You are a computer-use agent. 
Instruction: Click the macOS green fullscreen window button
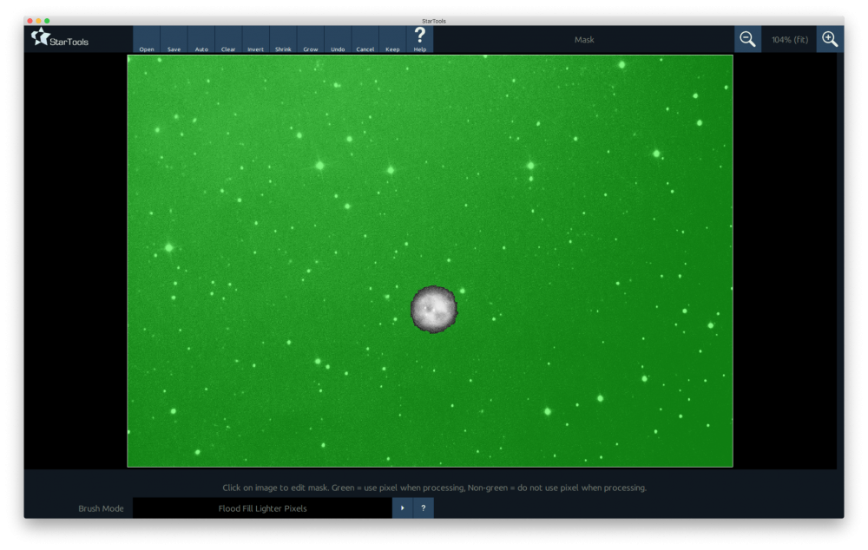click(47, 21)
